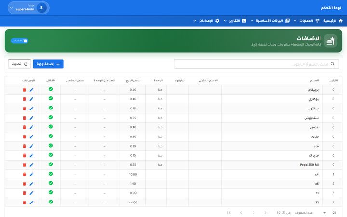Screen dimensions: 347x217
Task: Delete the عصير row via trash icon
Action: click(25, 127)
